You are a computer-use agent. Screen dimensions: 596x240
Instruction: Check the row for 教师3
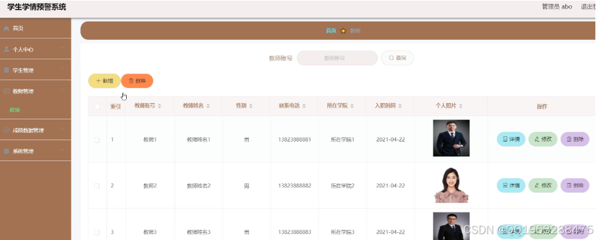[97, 232]
